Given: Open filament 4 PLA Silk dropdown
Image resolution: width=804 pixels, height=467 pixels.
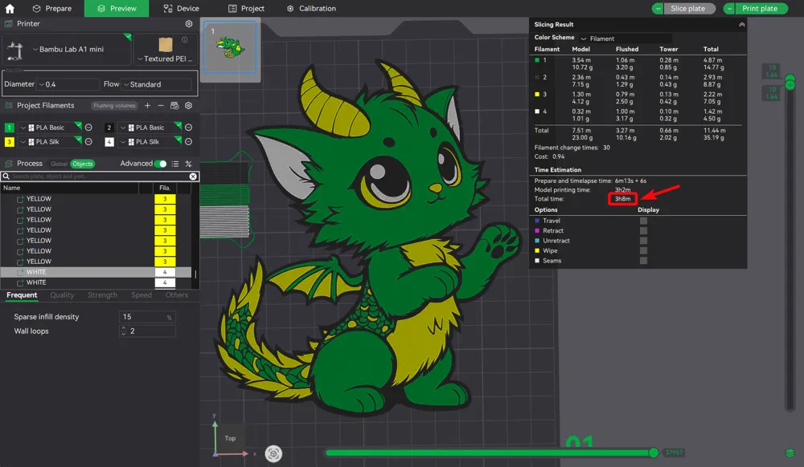Looking at the screenshot, I should pyautogui.click(x=150, y=142).
